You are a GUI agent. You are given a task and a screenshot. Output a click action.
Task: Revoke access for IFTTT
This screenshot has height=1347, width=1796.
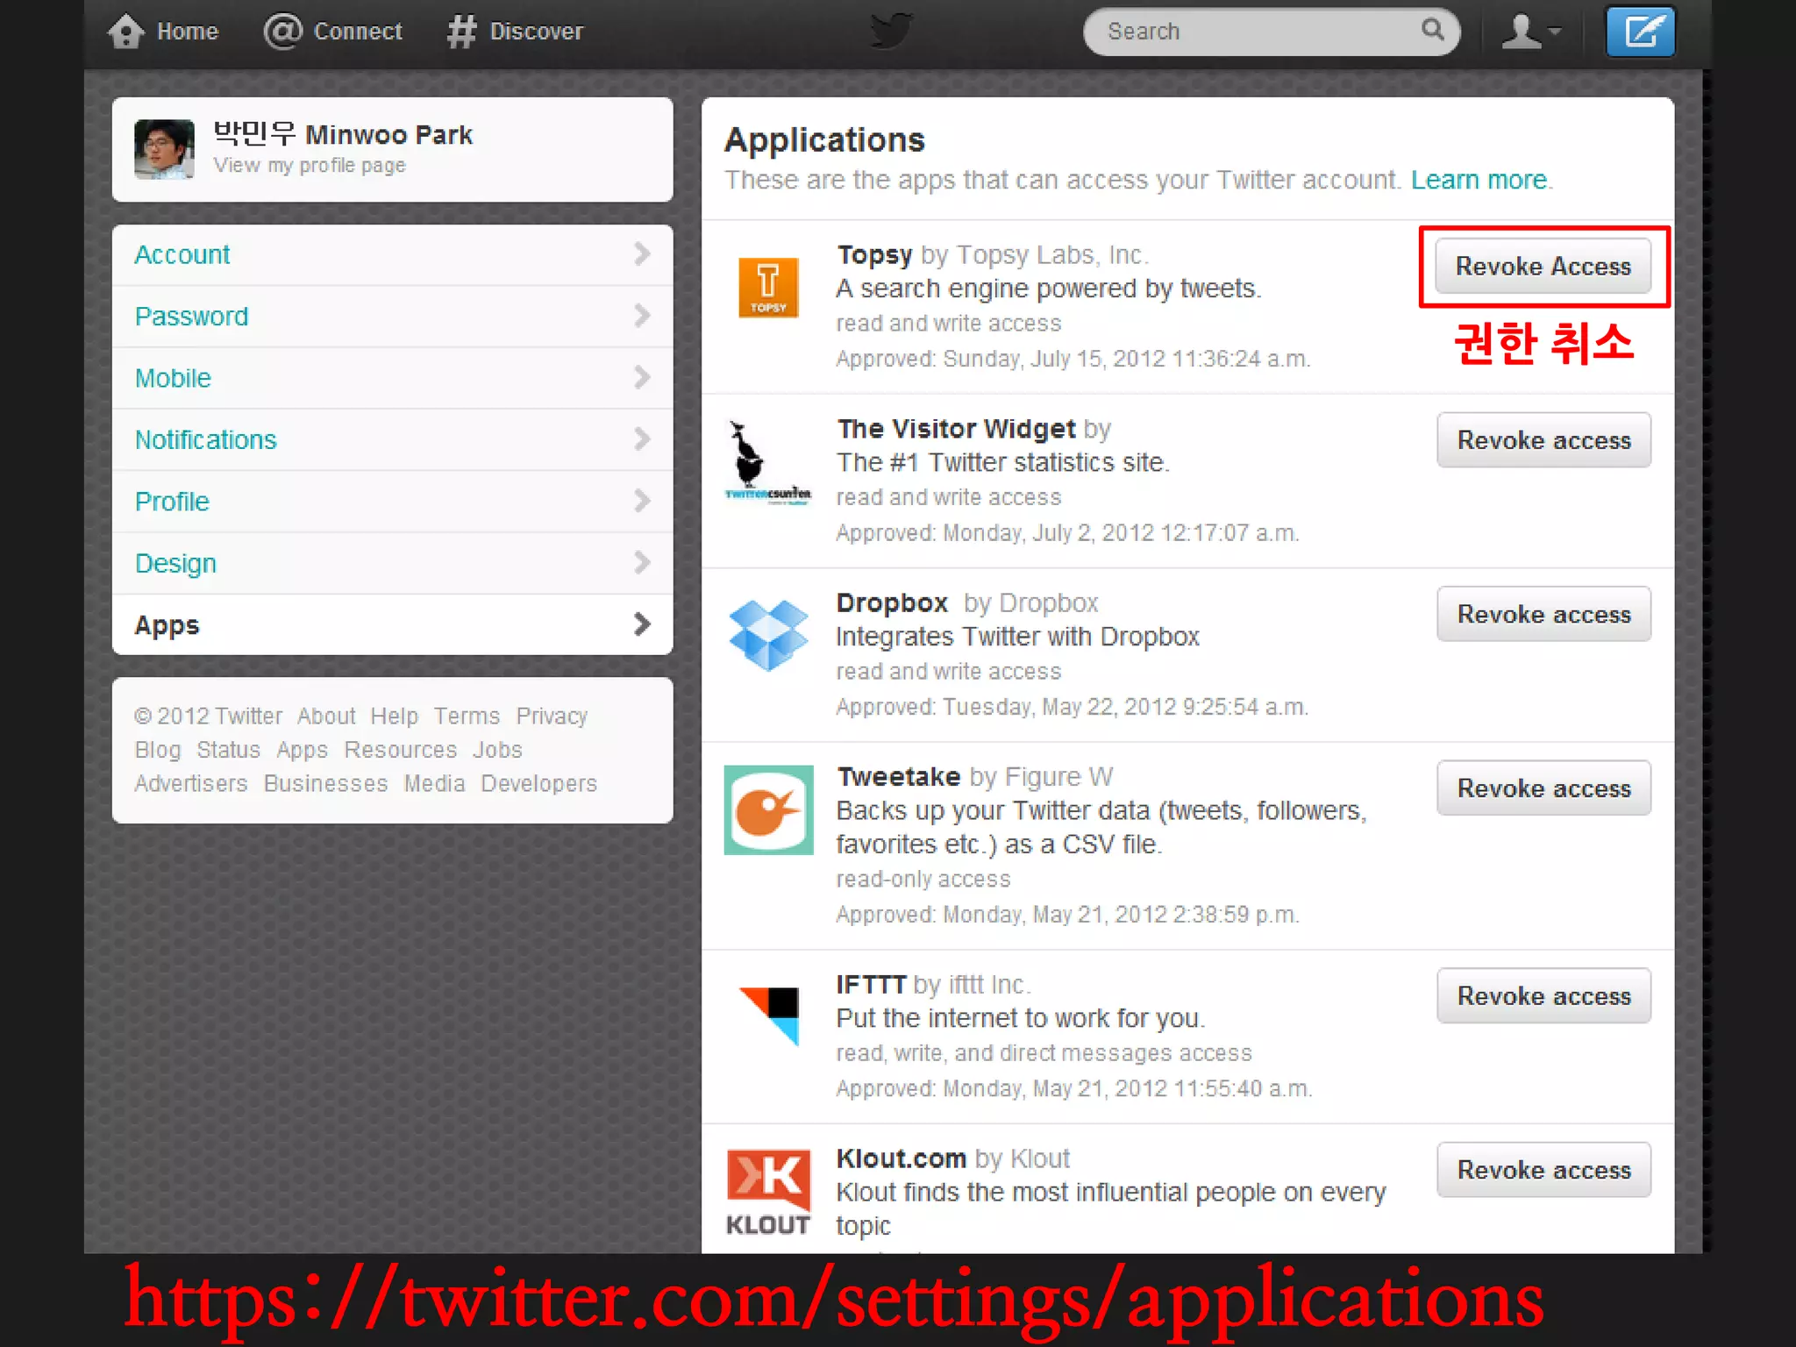tap(1543, 996)
